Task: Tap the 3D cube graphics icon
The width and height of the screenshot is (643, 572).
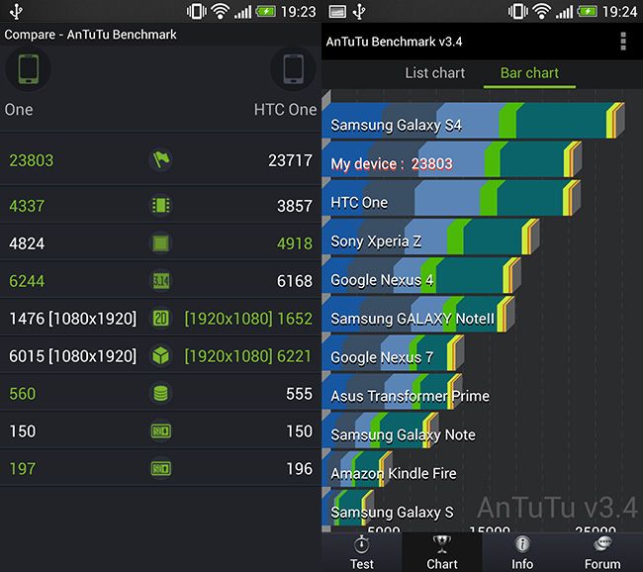Action: (160, 355)
